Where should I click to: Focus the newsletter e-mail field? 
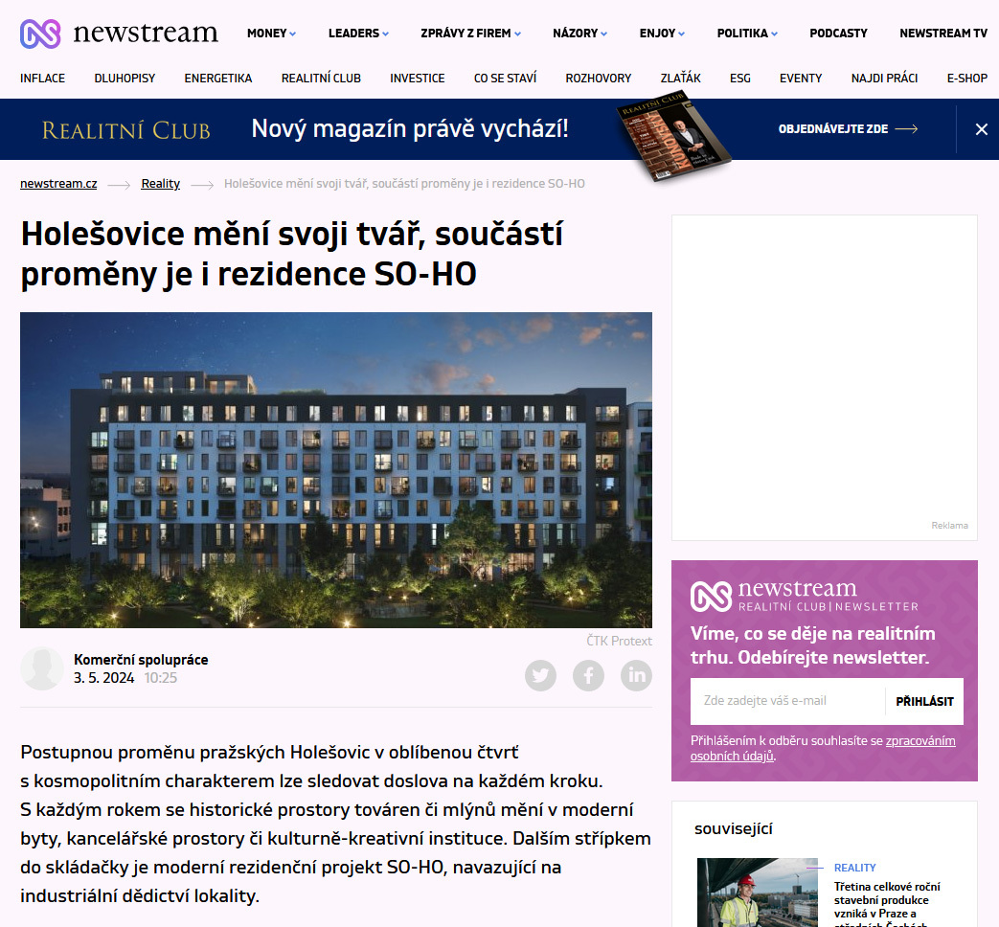(787, 701)
